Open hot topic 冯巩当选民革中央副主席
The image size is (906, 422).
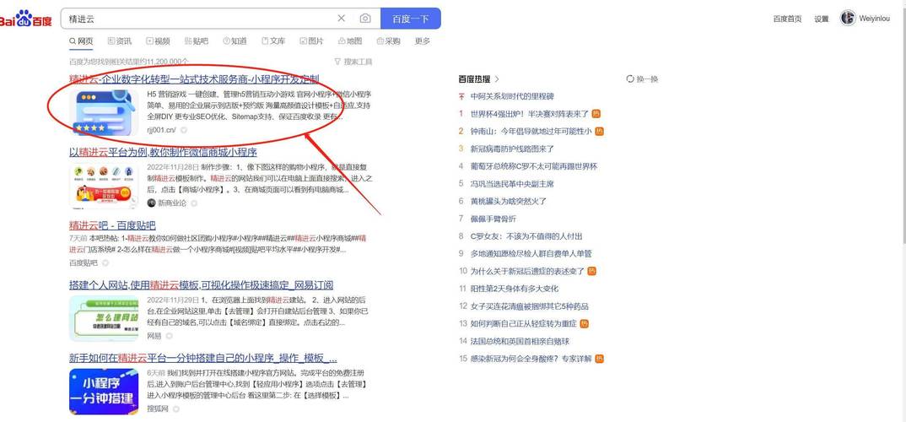click(512, 184)
